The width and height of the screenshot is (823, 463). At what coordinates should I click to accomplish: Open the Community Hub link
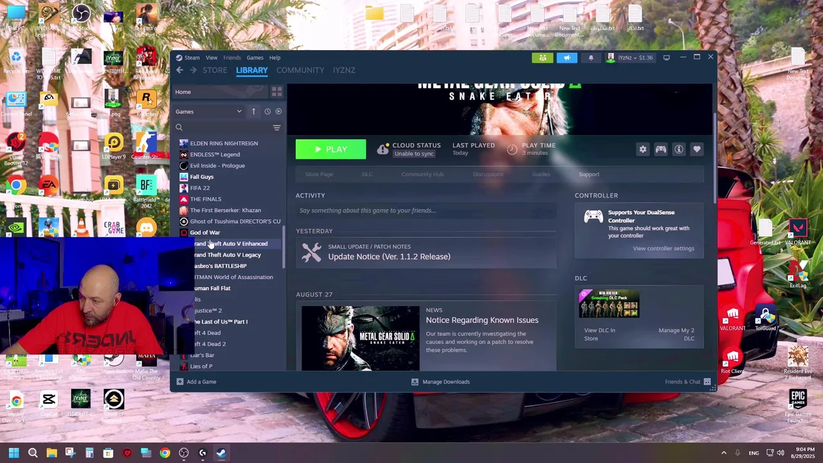422,174
